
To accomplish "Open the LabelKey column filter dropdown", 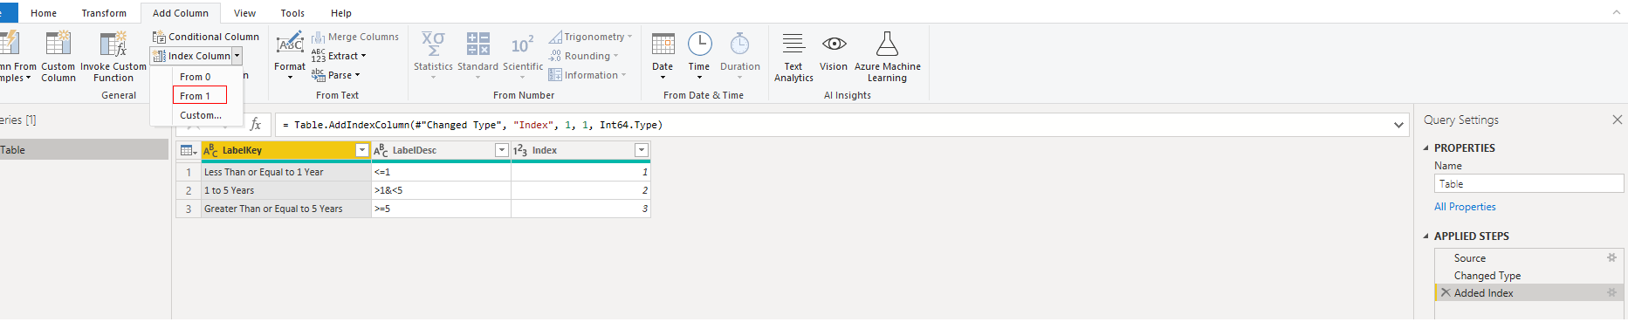I will pos(361,150).
